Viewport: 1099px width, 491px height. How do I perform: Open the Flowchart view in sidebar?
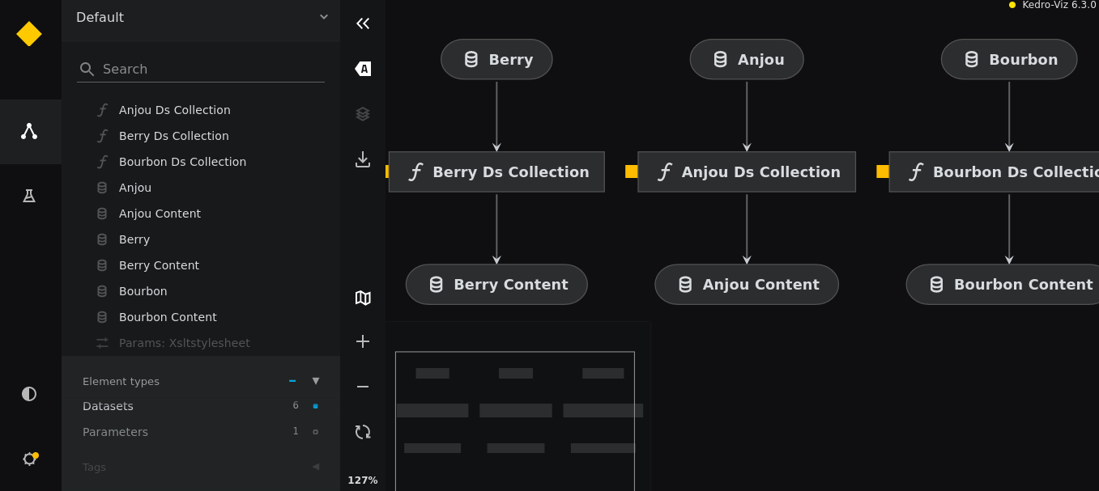click(29, 131)
